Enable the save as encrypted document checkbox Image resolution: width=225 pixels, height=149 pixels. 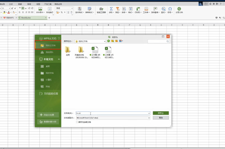[x=77, y=122]
